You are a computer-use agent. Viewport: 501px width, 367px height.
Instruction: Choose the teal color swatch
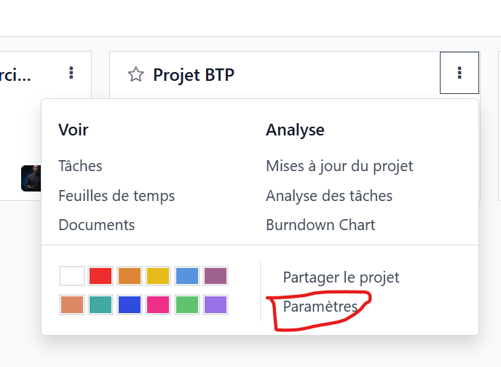(x=100, y=304)
